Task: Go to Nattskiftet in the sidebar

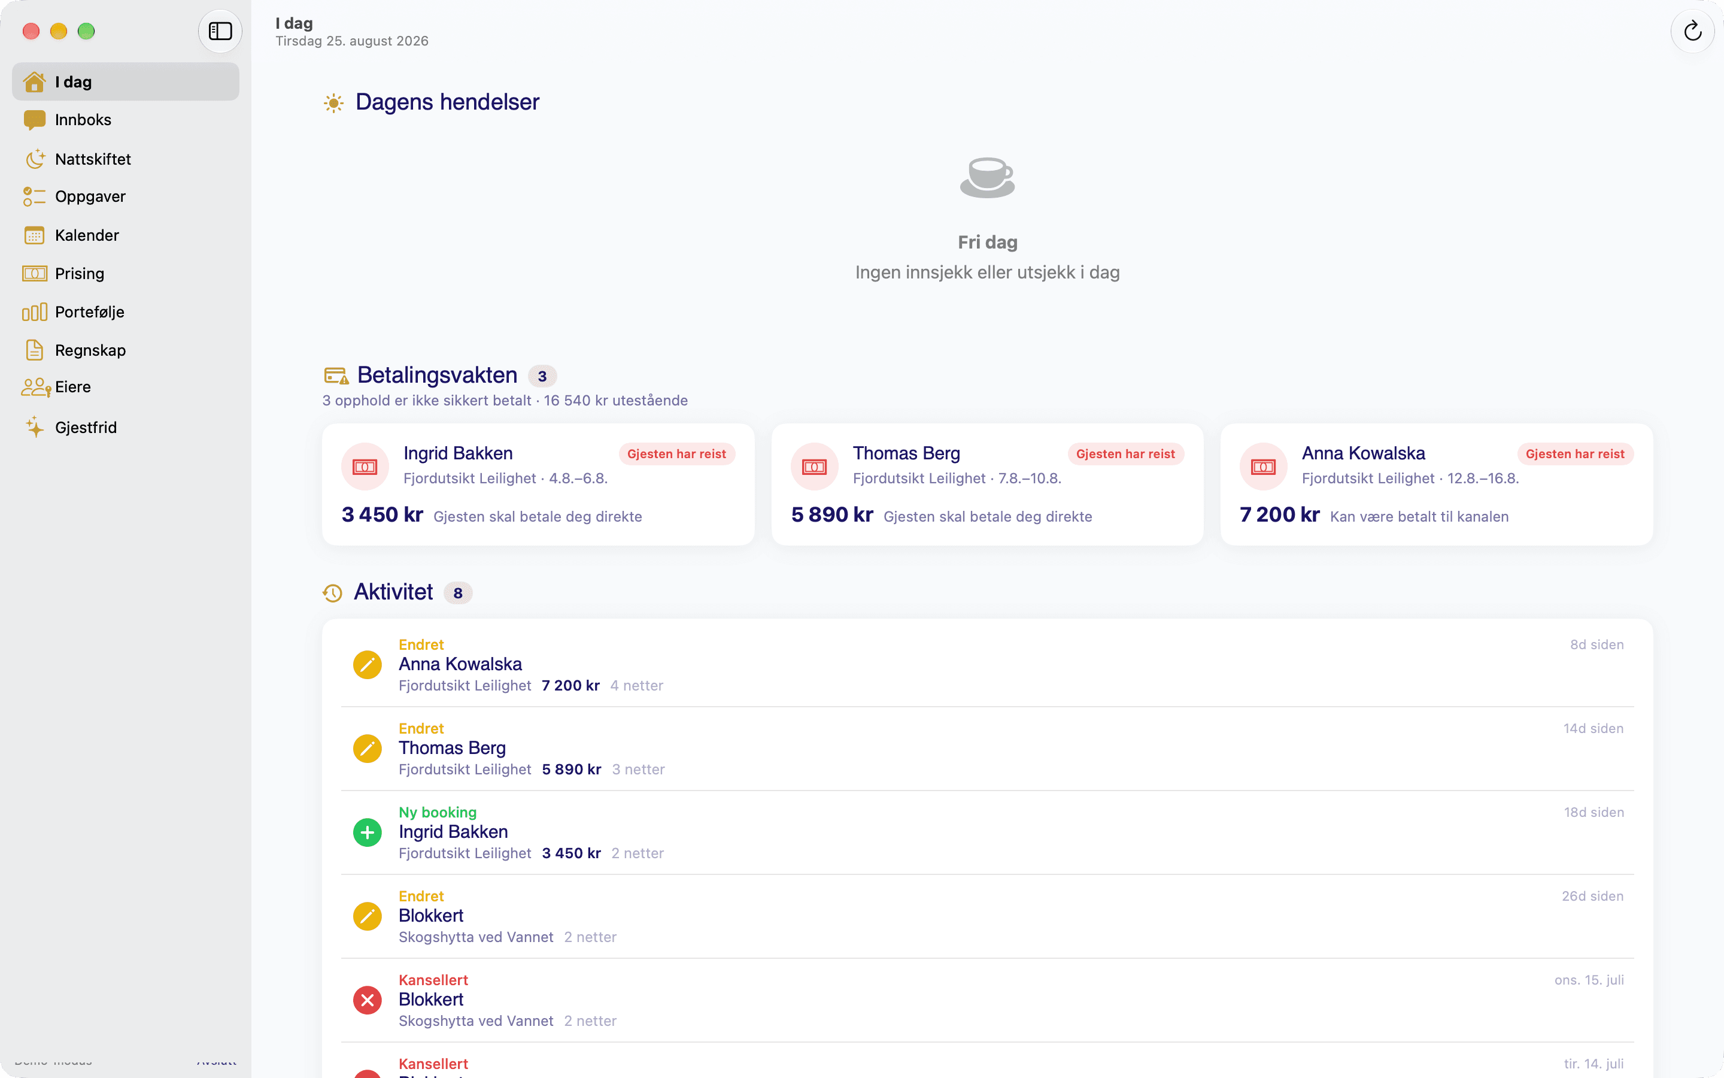Action: click(x=125, y=158)
